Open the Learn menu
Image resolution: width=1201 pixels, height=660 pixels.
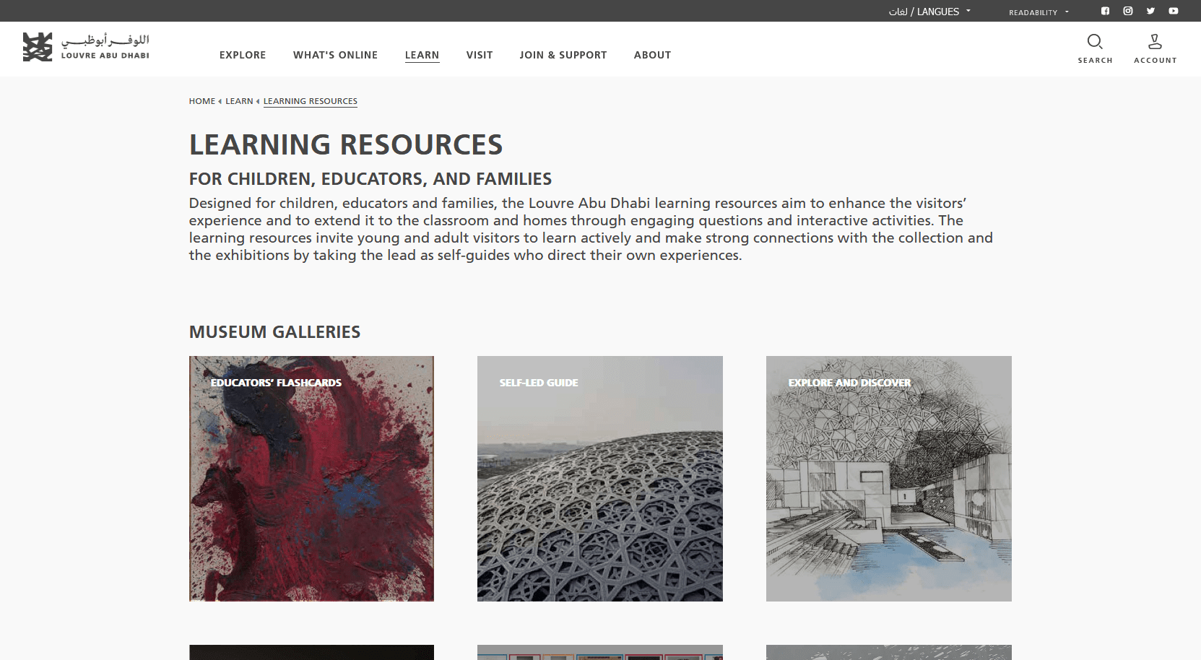[422, 55]
